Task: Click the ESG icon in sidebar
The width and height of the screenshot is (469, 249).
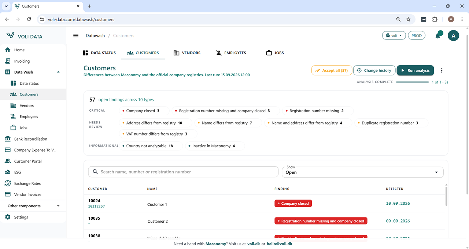Action: coord(8,172)
